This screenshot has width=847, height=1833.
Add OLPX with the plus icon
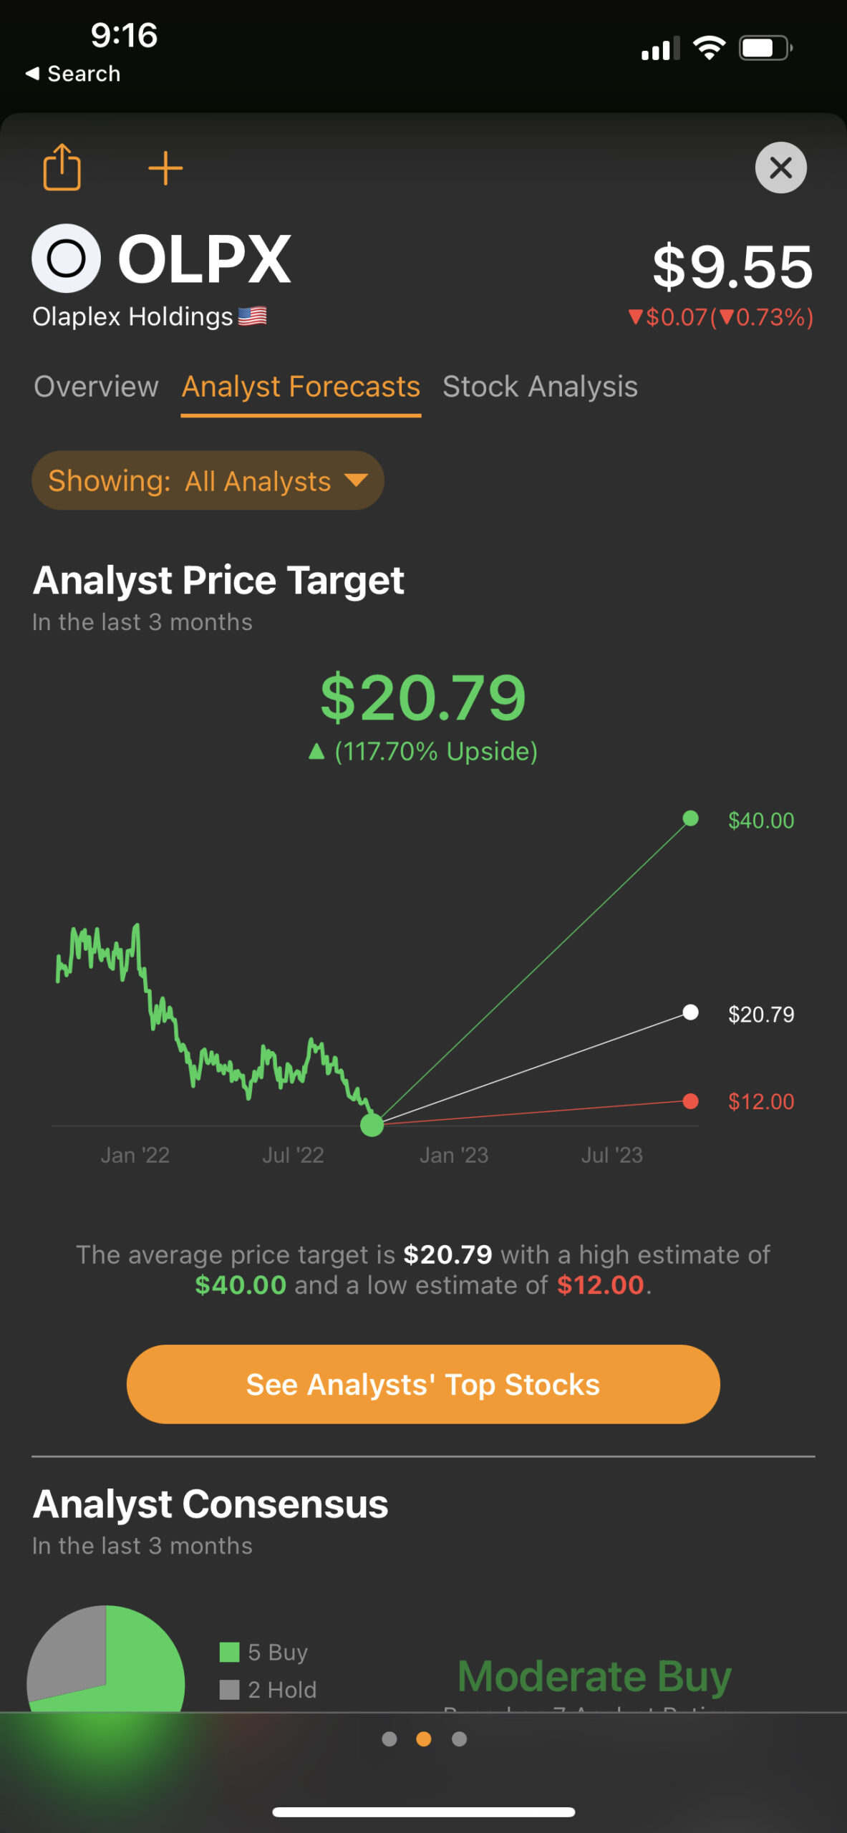165,168
